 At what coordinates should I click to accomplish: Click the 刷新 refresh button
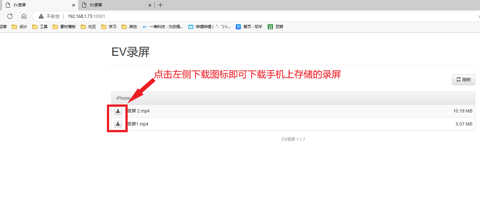[463, 79]
